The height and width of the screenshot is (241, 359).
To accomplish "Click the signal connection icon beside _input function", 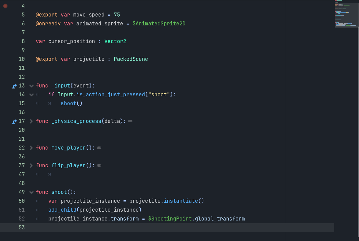I will tap(14, 86).
